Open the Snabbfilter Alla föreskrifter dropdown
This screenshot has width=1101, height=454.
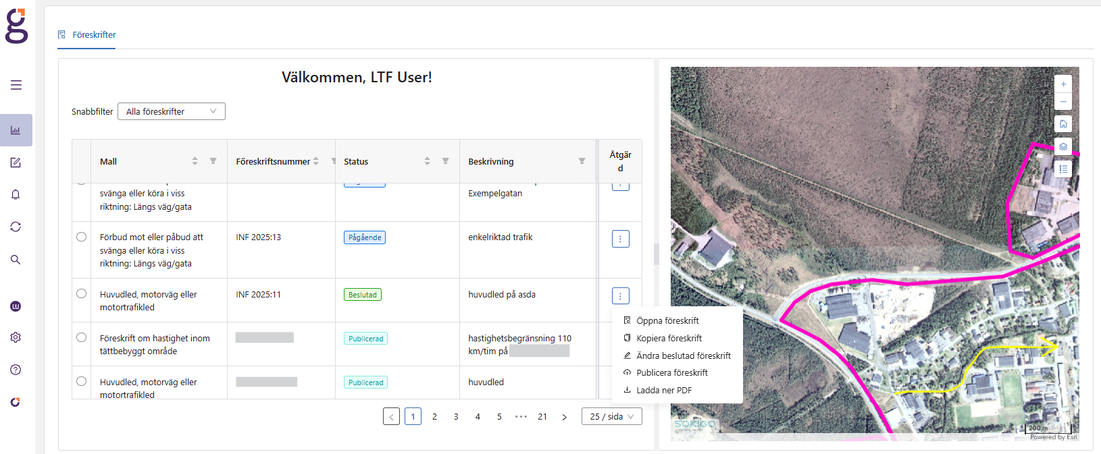(171, 111)
